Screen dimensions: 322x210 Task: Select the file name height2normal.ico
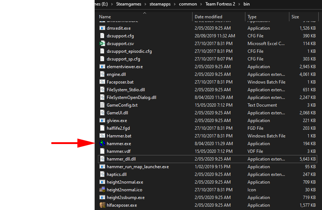tap(124, 190)
